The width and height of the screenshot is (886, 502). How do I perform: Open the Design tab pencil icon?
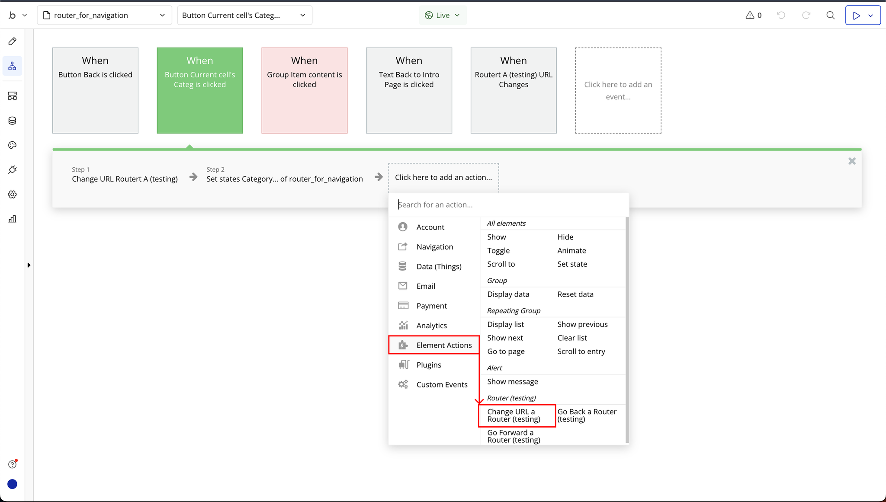point(12,42)
